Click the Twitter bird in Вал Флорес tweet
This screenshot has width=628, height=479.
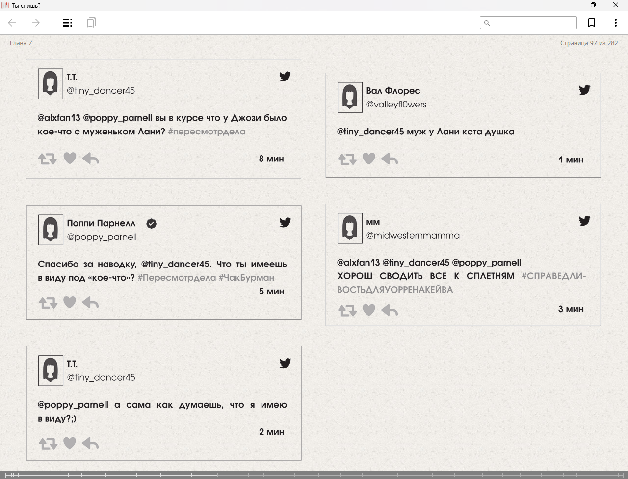[x=584, y=90]
